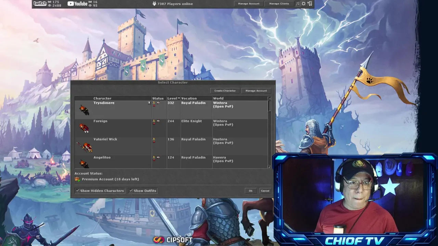
Task: Click the CipSoft logo at bottom
Action: (x=173, y=240)
